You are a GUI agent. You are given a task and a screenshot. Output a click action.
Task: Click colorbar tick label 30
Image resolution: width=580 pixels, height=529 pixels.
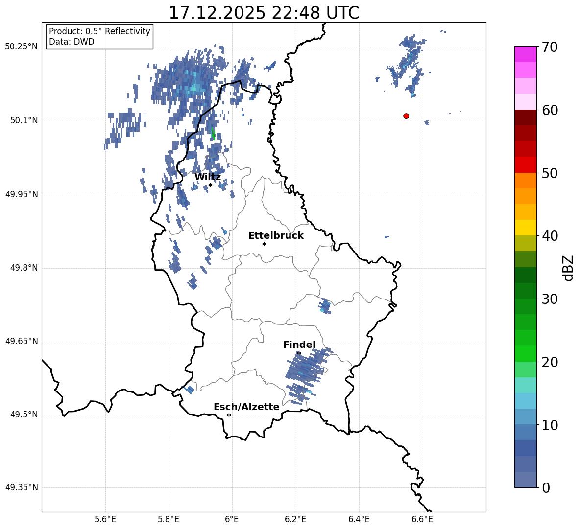[550, 299]
